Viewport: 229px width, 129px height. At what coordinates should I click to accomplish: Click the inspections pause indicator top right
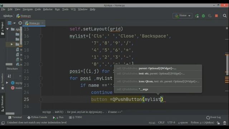click(227, 28)
